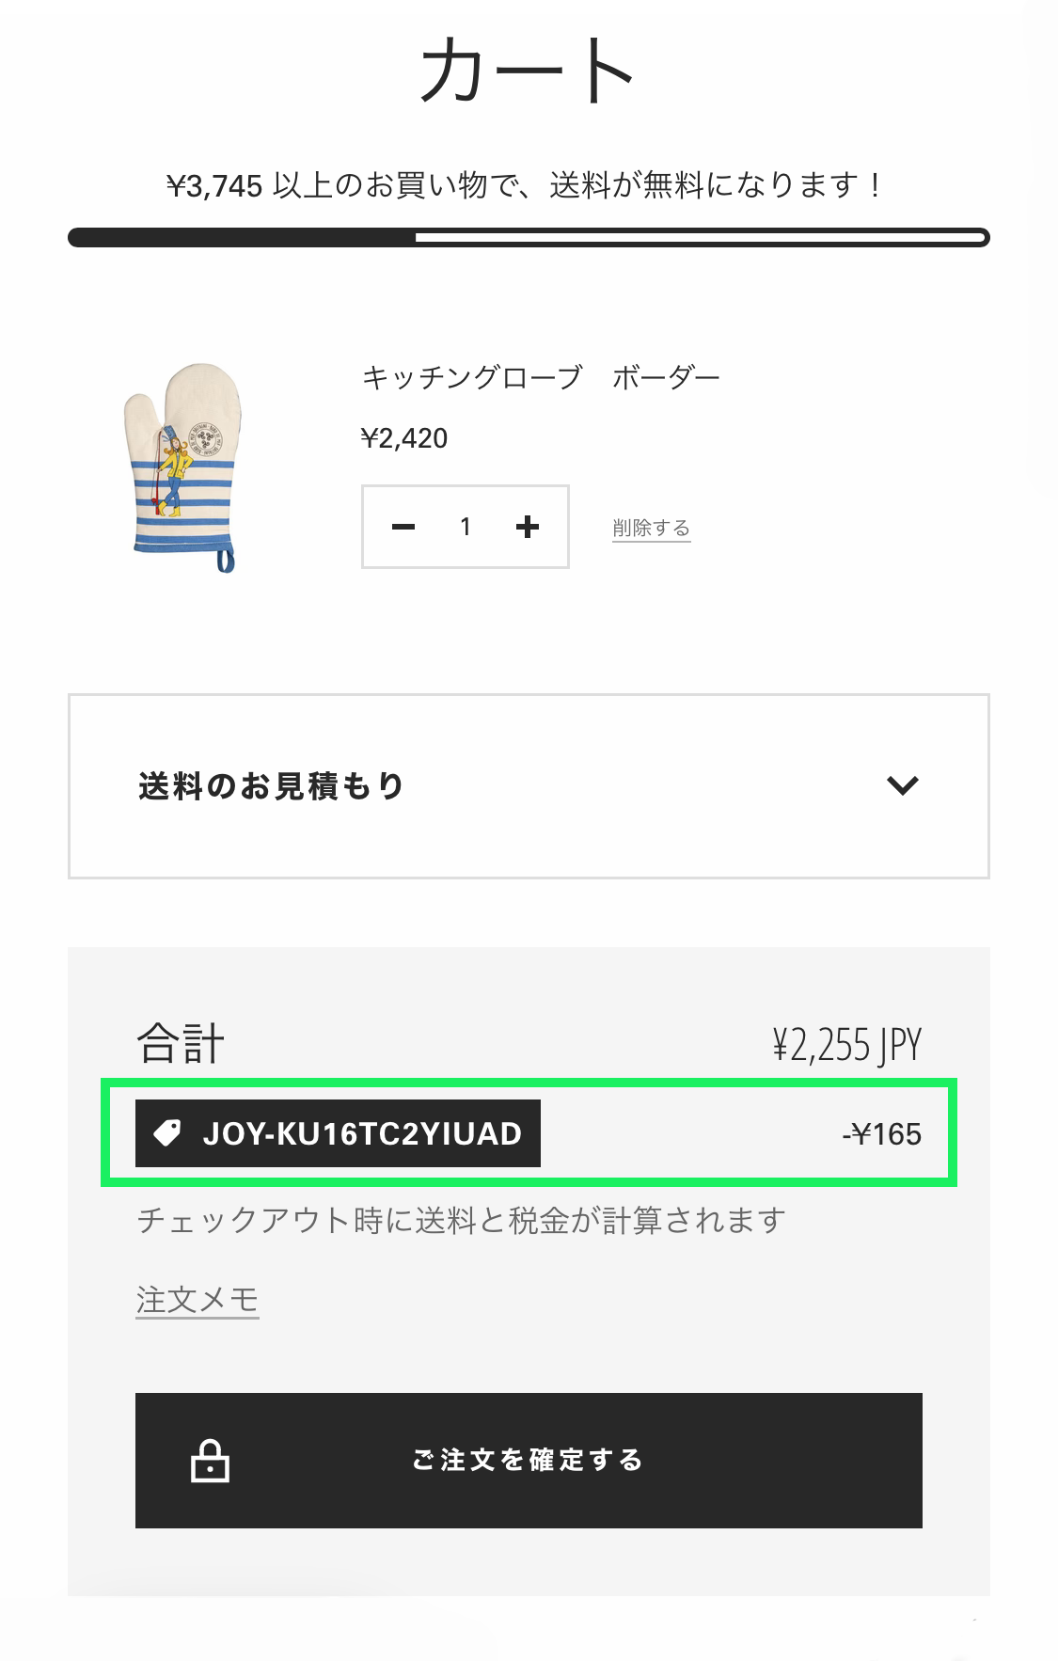Open the 注文メモ order note link
This screenshot has width=1058, height=1661.
(x=197, y=1300)
